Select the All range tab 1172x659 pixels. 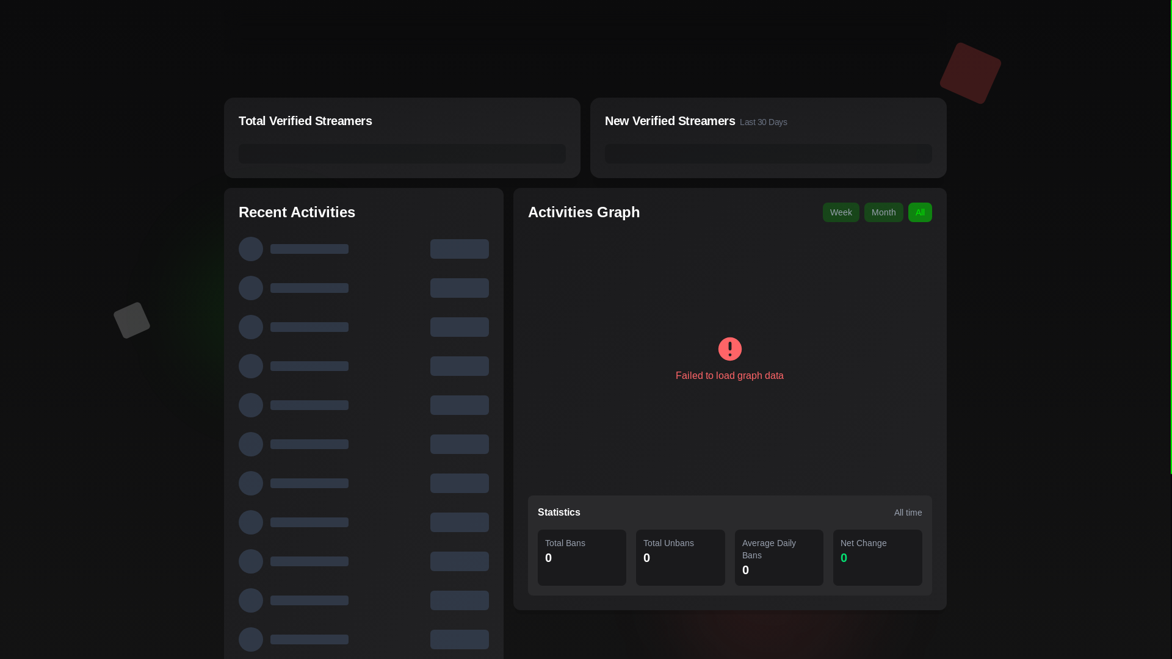920,212
